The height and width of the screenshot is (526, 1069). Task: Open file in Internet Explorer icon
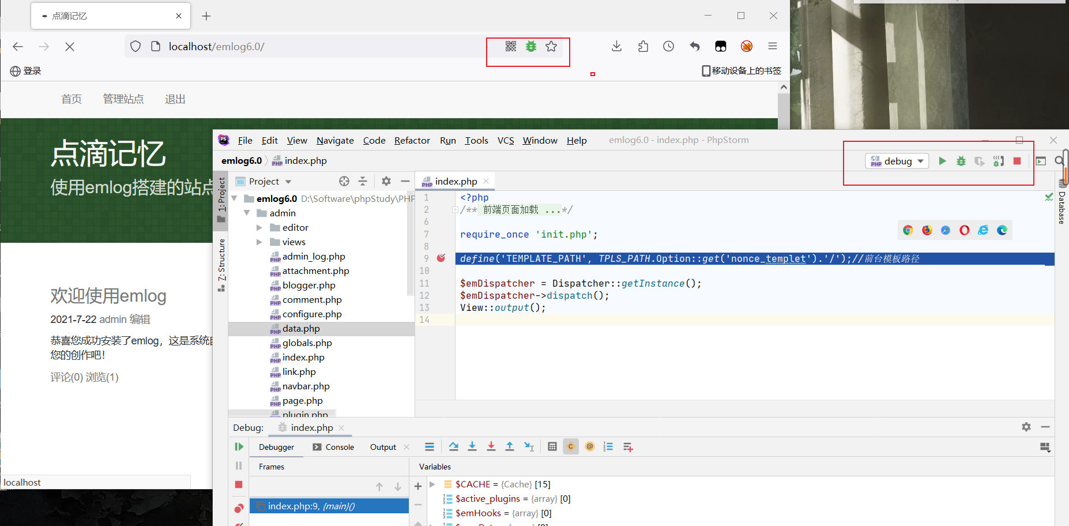point(983,230)
